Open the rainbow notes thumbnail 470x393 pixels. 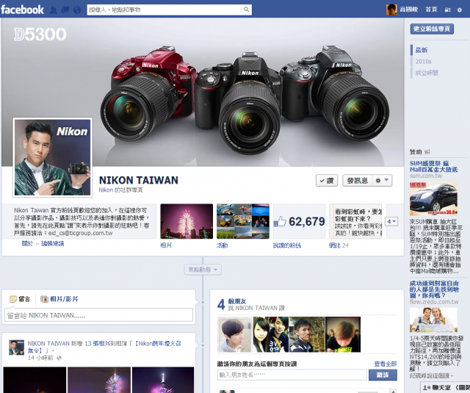[x=355, y=221]
